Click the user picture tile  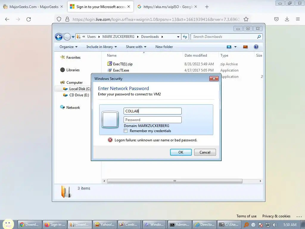click(x=110, y=120)
